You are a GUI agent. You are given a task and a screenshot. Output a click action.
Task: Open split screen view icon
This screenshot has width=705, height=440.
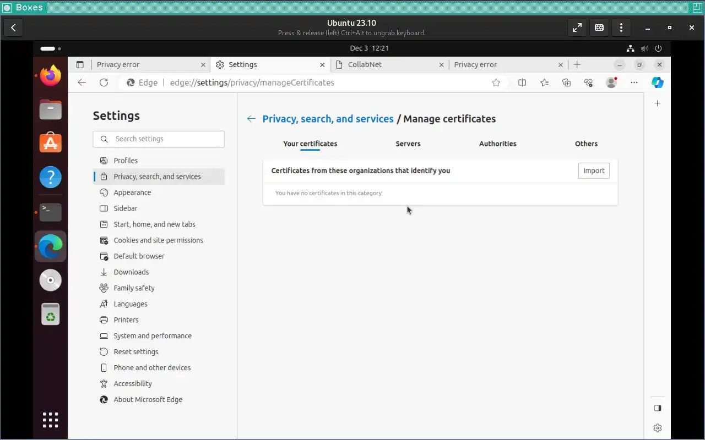click(522, 82)
